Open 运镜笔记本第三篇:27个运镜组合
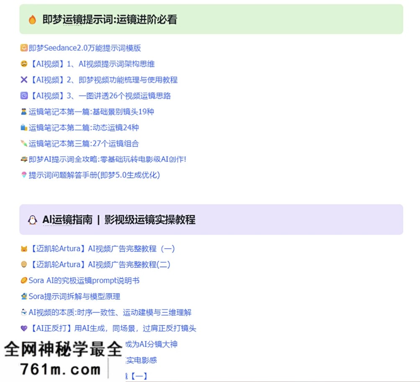Viewport: 420px width, 382px height. click(x=84, y=143)
